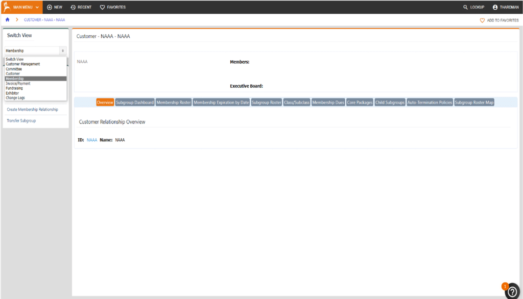
Task: Select Customer in dropdown list
Action: coord(35,73)
